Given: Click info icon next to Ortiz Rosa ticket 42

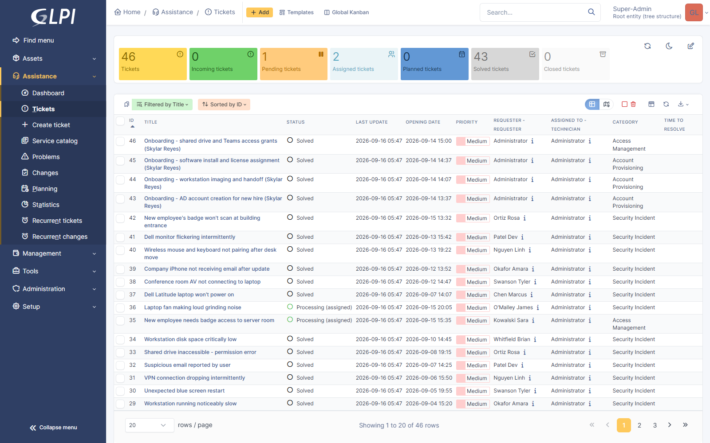Looking at the screenshot, I should click(525, 218).
